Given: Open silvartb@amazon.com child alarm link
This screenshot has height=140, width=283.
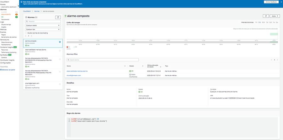Looking at the screenshot, I should point(74,76).
